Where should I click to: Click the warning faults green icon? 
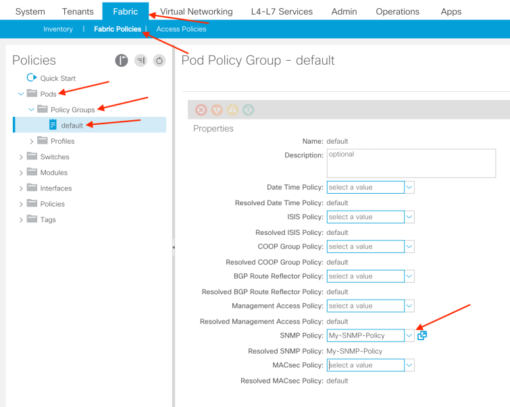[x=248, y=110]
